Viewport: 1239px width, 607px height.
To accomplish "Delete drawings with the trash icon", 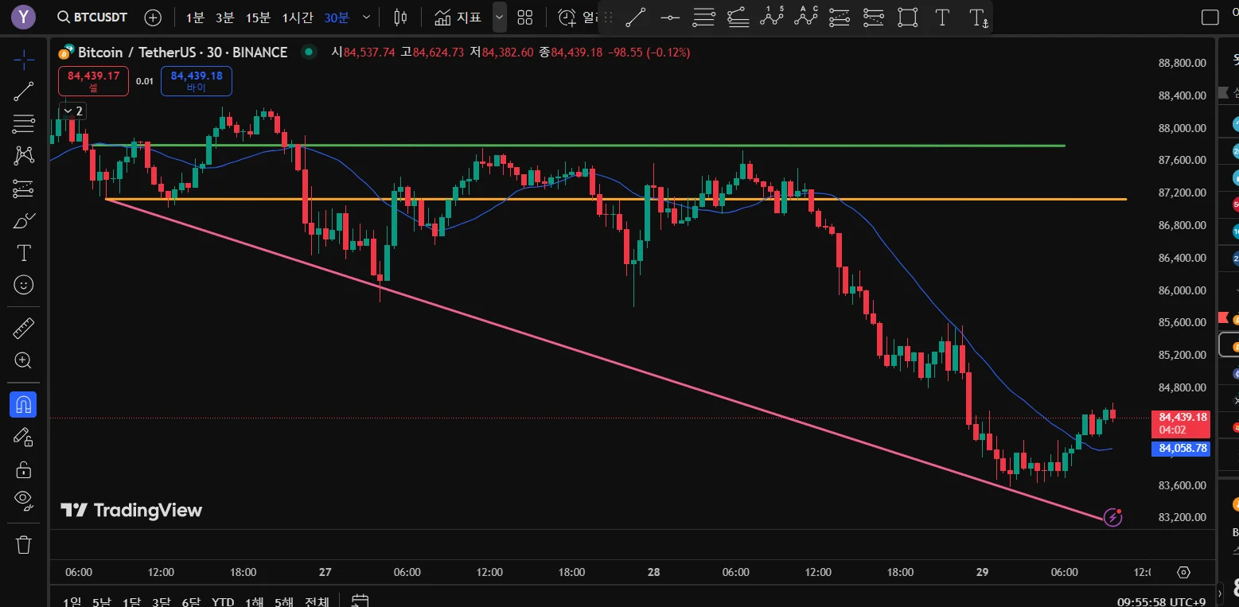I will coord(24,545).
